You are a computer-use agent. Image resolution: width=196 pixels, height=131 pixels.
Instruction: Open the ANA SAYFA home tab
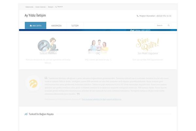tap(36, 26)
